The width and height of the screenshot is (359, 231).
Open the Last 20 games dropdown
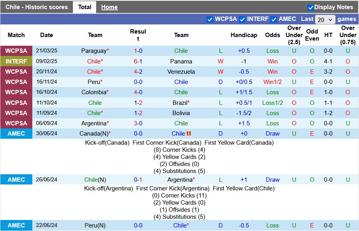coord(325,20)
